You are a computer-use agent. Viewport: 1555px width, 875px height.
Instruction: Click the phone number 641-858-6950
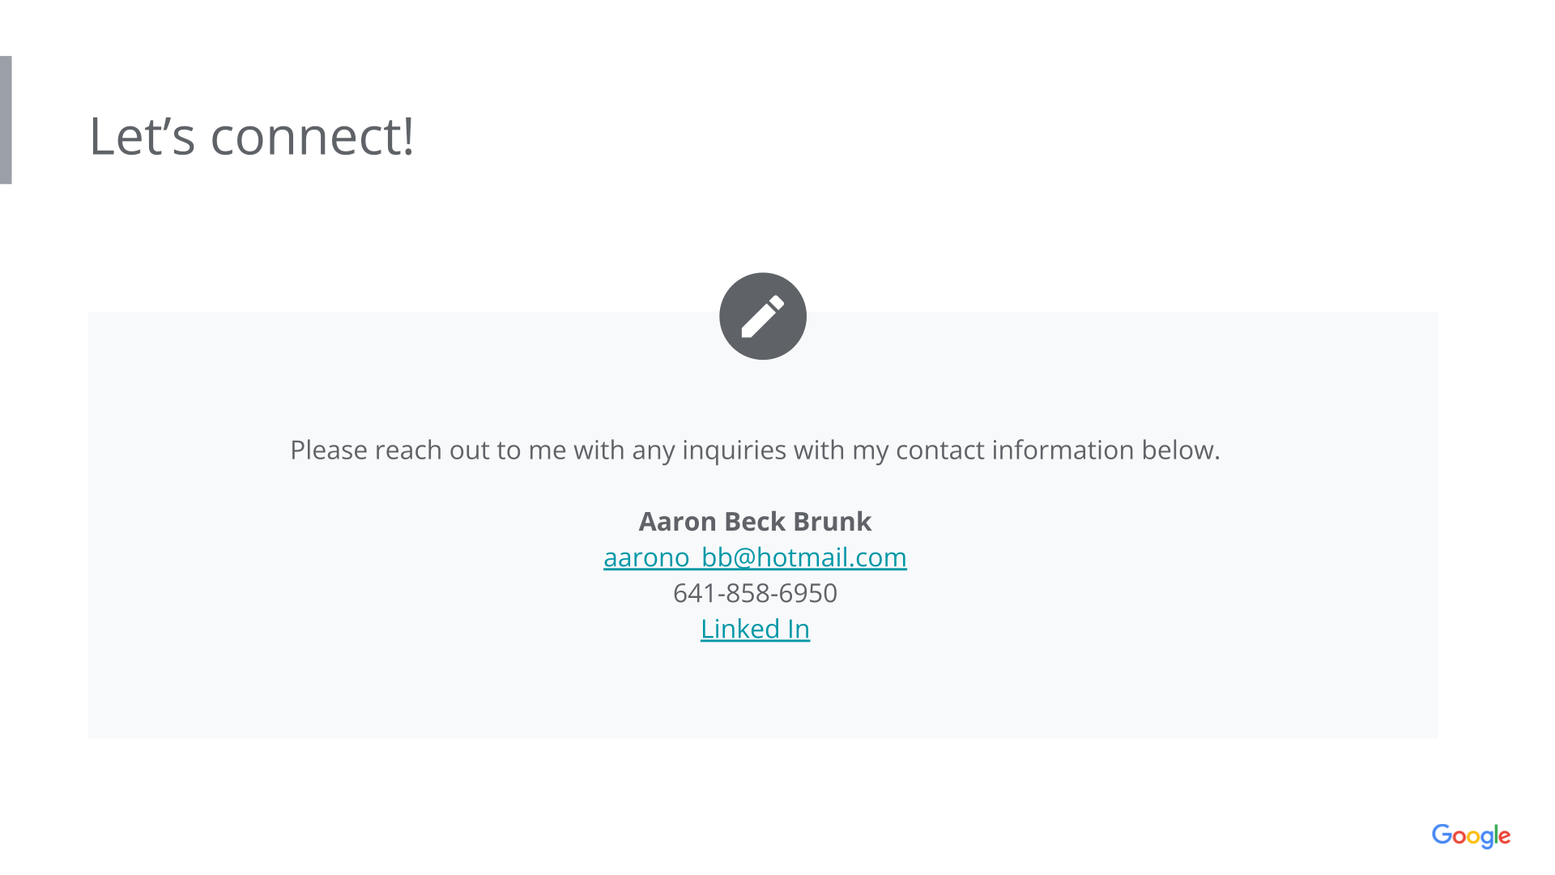click(755, 593)
